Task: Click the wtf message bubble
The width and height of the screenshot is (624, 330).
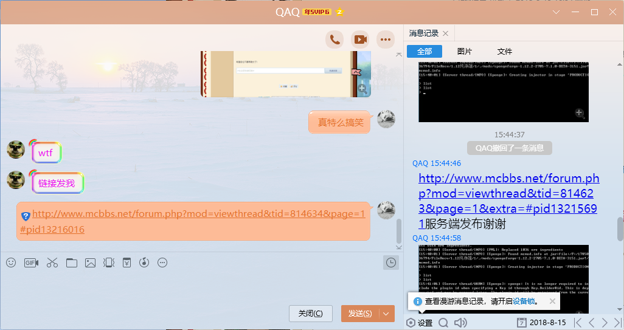Action: coord(46,153)
